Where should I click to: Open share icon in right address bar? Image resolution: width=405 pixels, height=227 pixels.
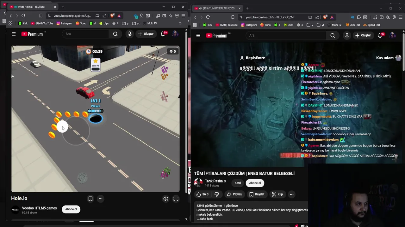[317, 17]
